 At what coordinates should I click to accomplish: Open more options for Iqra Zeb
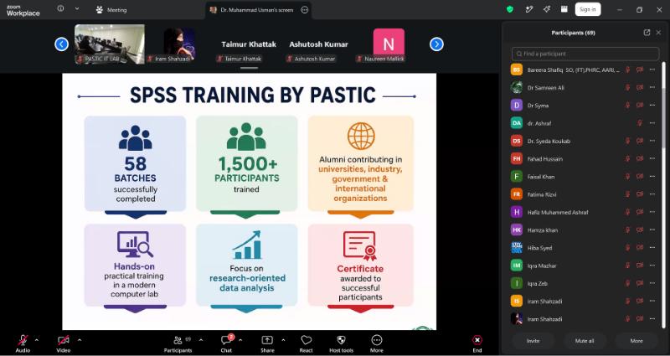(652, 283)
